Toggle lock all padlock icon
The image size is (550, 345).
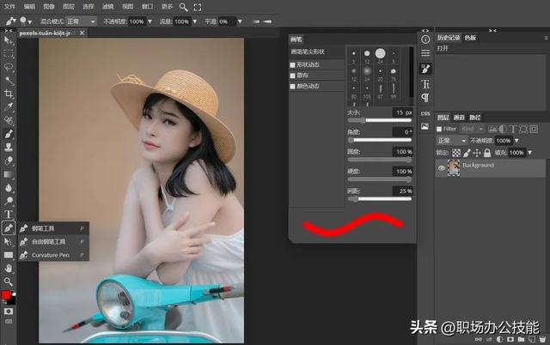487,153
